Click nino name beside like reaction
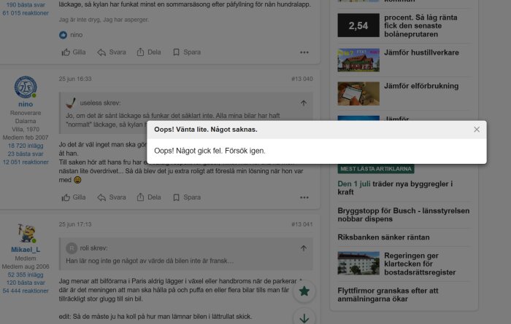This screenshot has width=511, height=324. pos(76,35)
